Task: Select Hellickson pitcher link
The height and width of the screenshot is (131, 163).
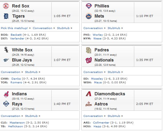Action: (15, 126)
